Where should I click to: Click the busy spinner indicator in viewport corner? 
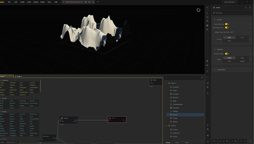(x=198, y=10)
